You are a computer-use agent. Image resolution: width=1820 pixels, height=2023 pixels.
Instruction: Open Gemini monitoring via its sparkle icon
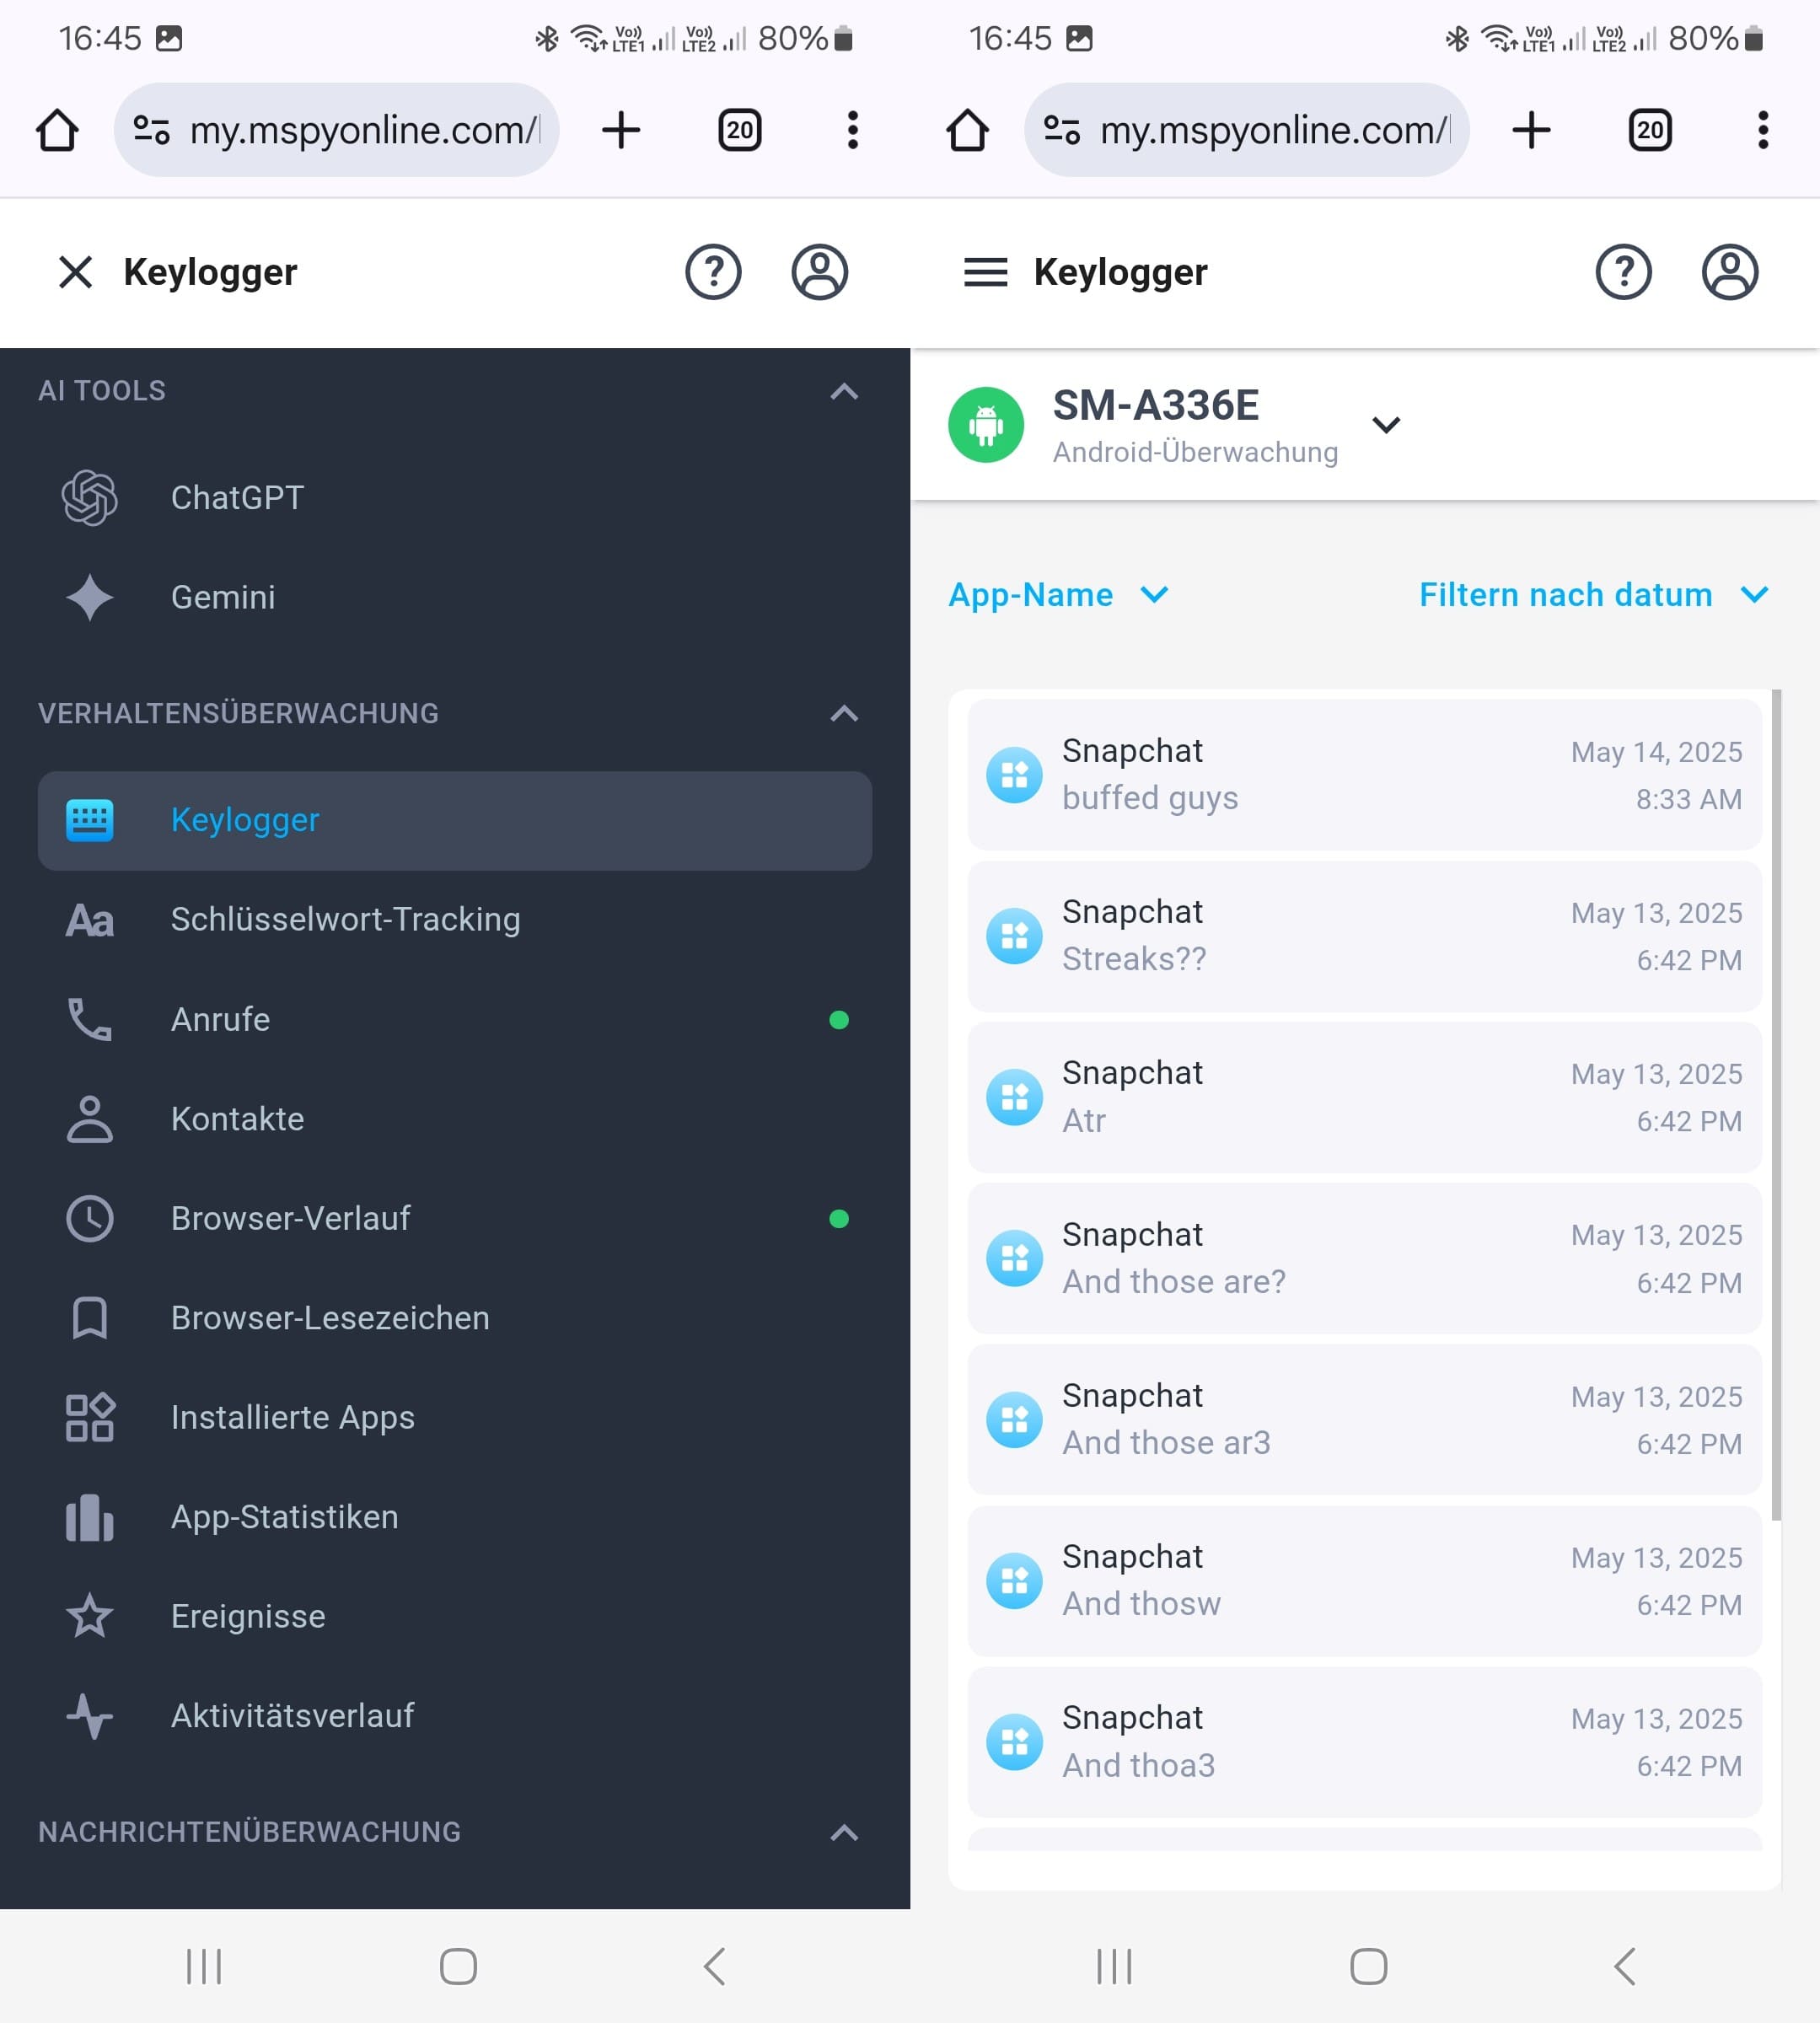(90, 597)
